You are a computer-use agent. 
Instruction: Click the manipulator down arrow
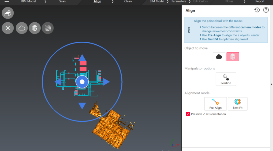[82, 106]
